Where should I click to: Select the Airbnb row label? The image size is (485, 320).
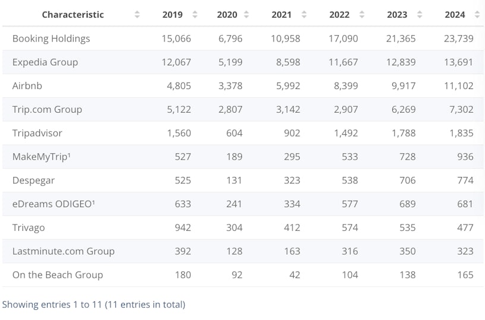[27, 85]
